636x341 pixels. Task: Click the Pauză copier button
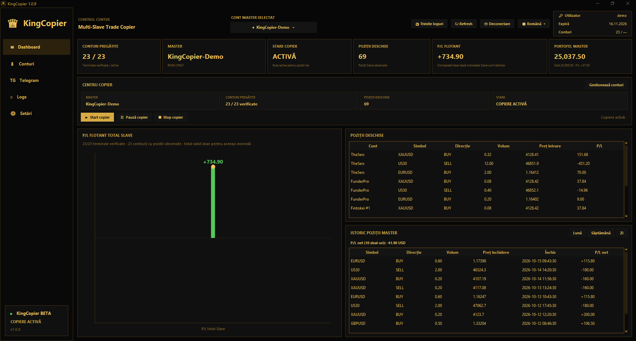134,117
